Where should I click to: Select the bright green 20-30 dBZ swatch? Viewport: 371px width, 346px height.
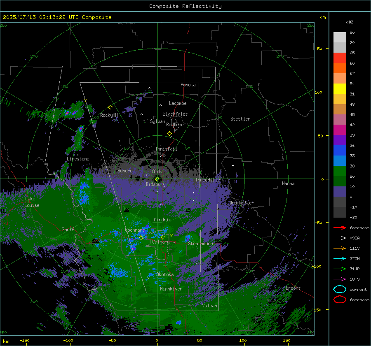point(340,171)
